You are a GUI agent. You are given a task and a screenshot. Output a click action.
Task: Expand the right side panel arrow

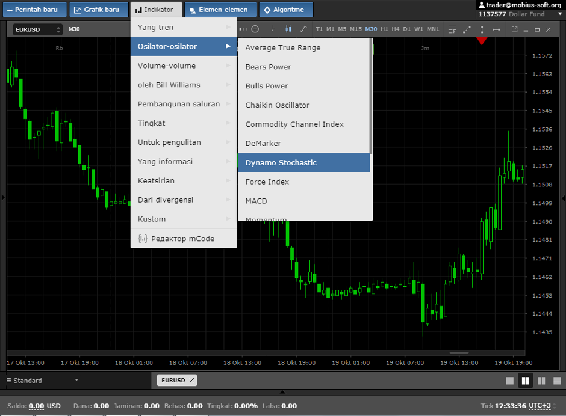(x=563, y=198)
